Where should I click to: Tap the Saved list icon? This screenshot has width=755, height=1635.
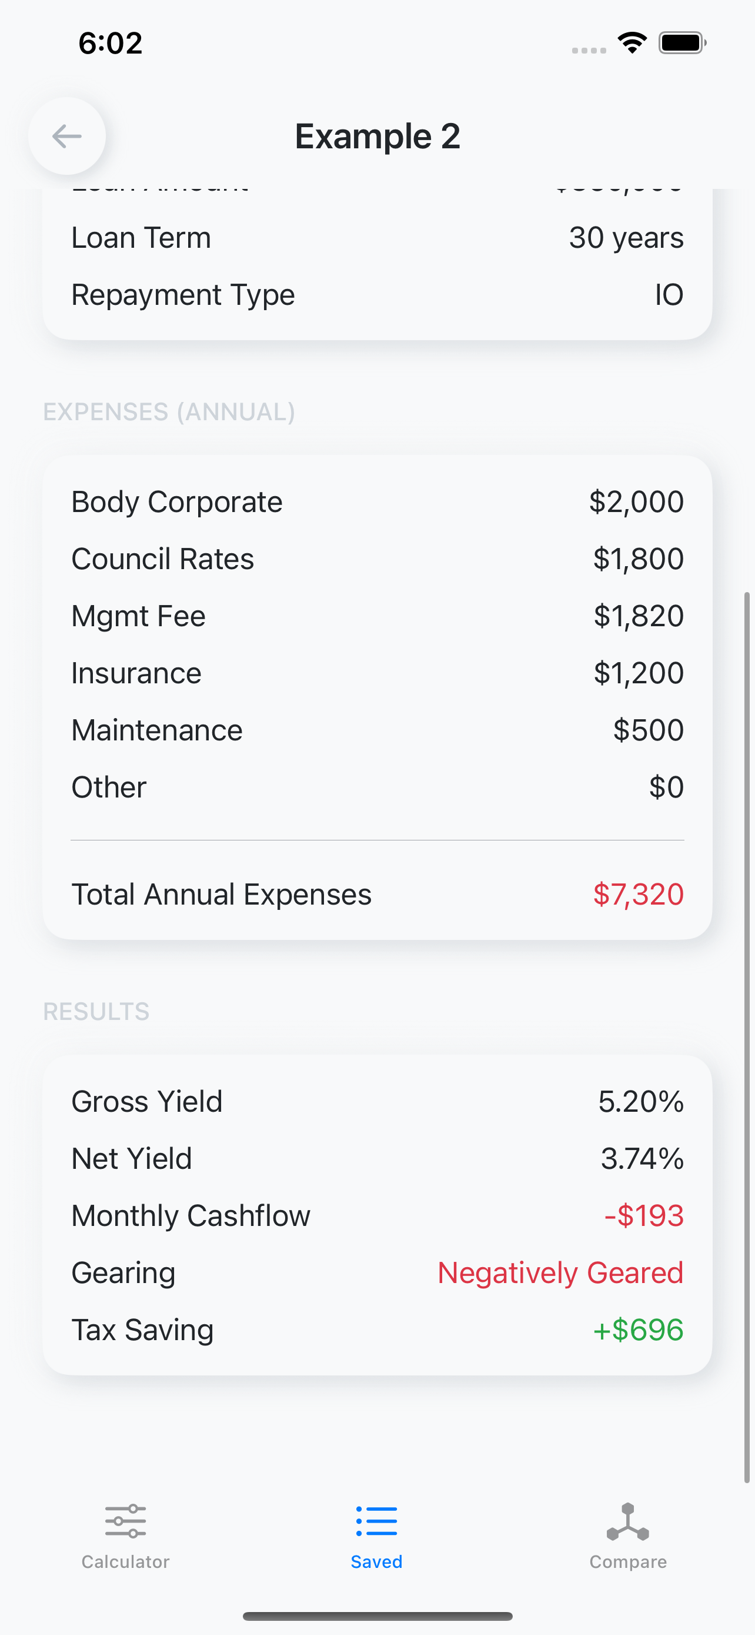pyautogui.click(x=376, y=1521)
